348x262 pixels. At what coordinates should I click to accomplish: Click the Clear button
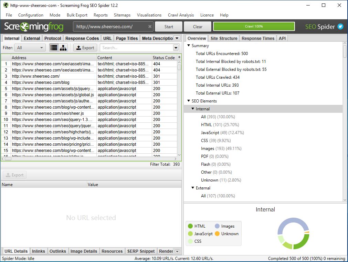click(x=198, y=26)
